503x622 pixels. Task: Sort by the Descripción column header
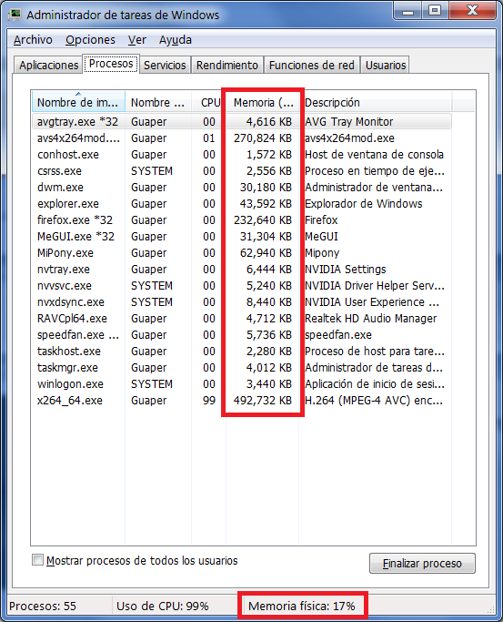coord(375,102)
